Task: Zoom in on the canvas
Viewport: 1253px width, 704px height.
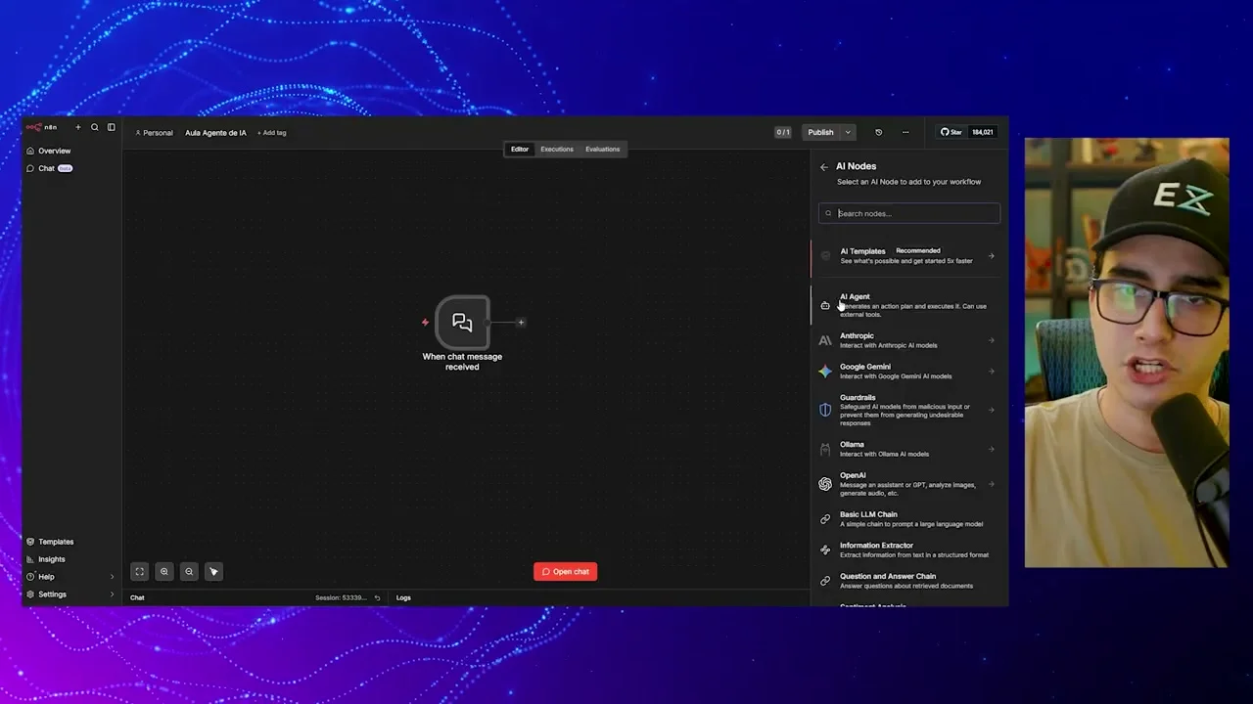Action: (x=164, y=572)
